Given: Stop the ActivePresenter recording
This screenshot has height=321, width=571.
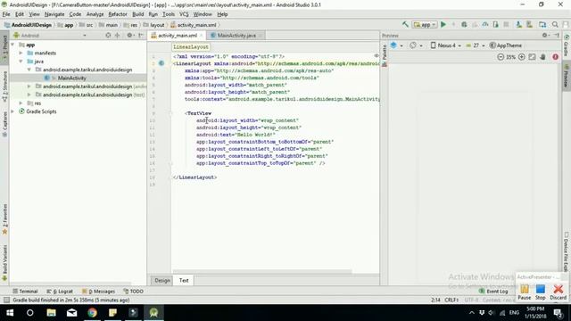Looking at the screenshot, I should [x=541, y=292].
